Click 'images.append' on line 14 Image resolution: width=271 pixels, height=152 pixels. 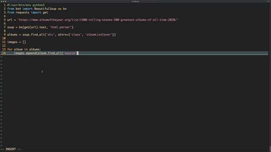pos(25,53)
